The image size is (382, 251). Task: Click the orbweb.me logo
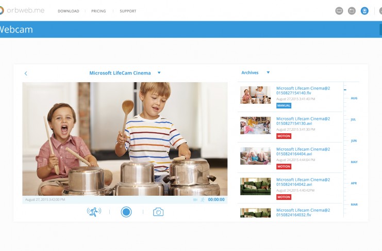point(22,10)
